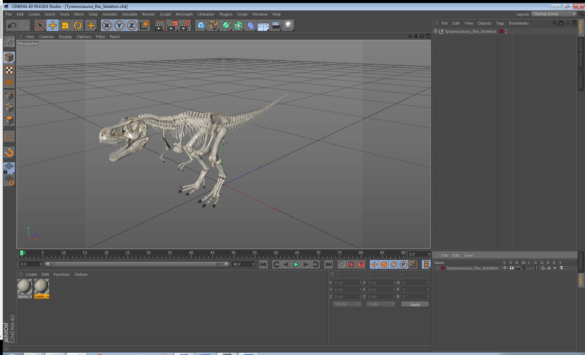This screenshot has width=585, height=355.
Task: Enable the Axis tool
Action: click(x=9, y=137)
